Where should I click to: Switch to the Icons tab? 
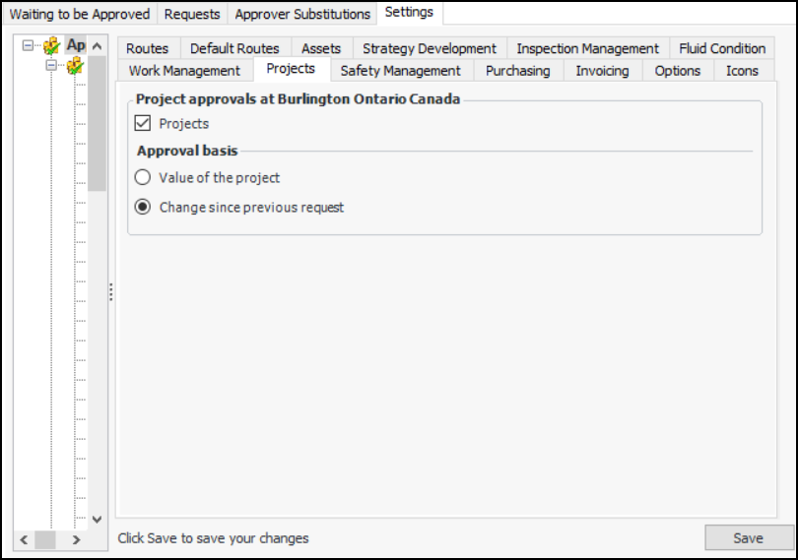click(x=742, y=71)
